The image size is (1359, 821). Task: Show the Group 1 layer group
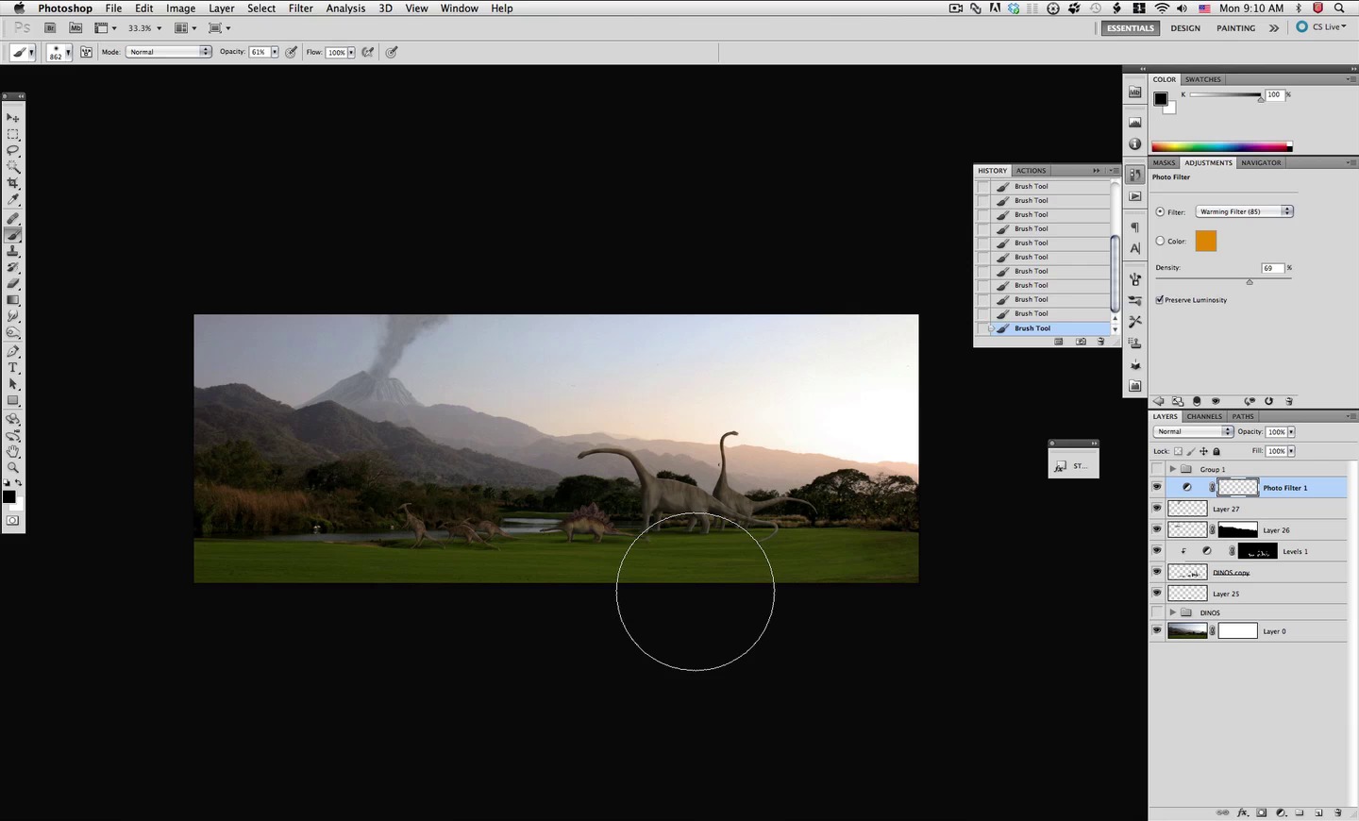click(1157, 469)
